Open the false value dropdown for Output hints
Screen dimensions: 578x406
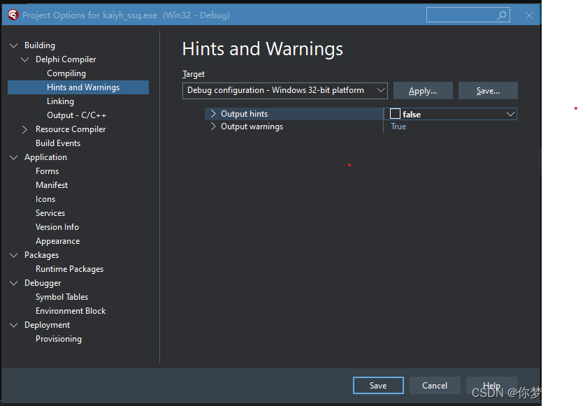[x=511, y=113]
